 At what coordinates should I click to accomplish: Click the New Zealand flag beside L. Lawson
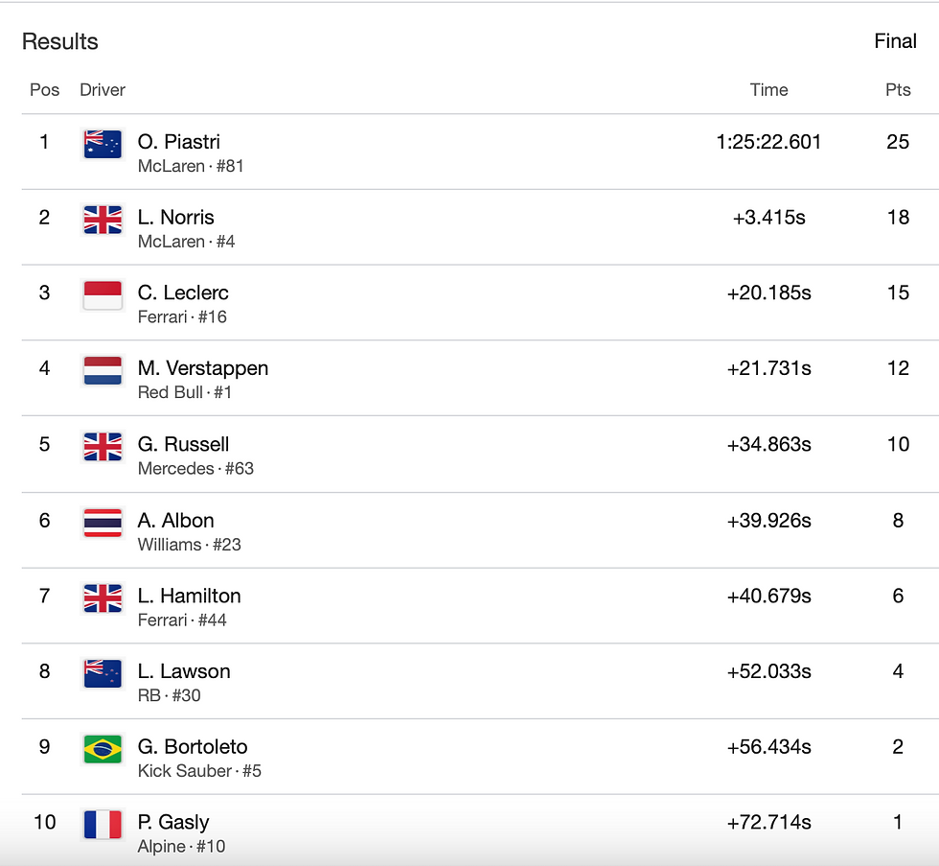[103, 674]
